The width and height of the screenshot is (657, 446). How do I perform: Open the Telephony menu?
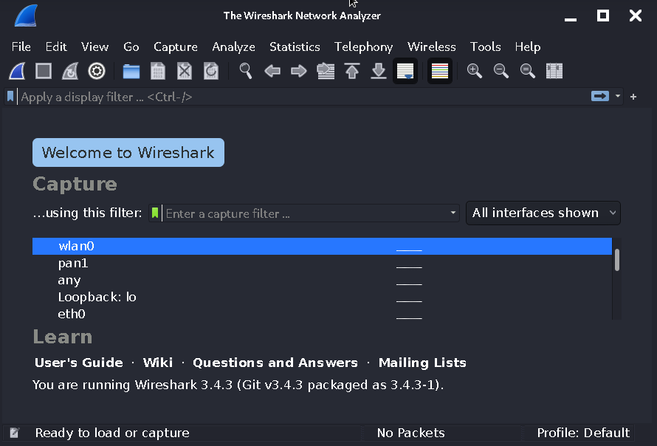pos(363,47)
